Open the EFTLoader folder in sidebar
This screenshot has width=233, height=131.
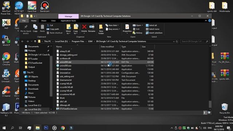click(x=33, y=59)
